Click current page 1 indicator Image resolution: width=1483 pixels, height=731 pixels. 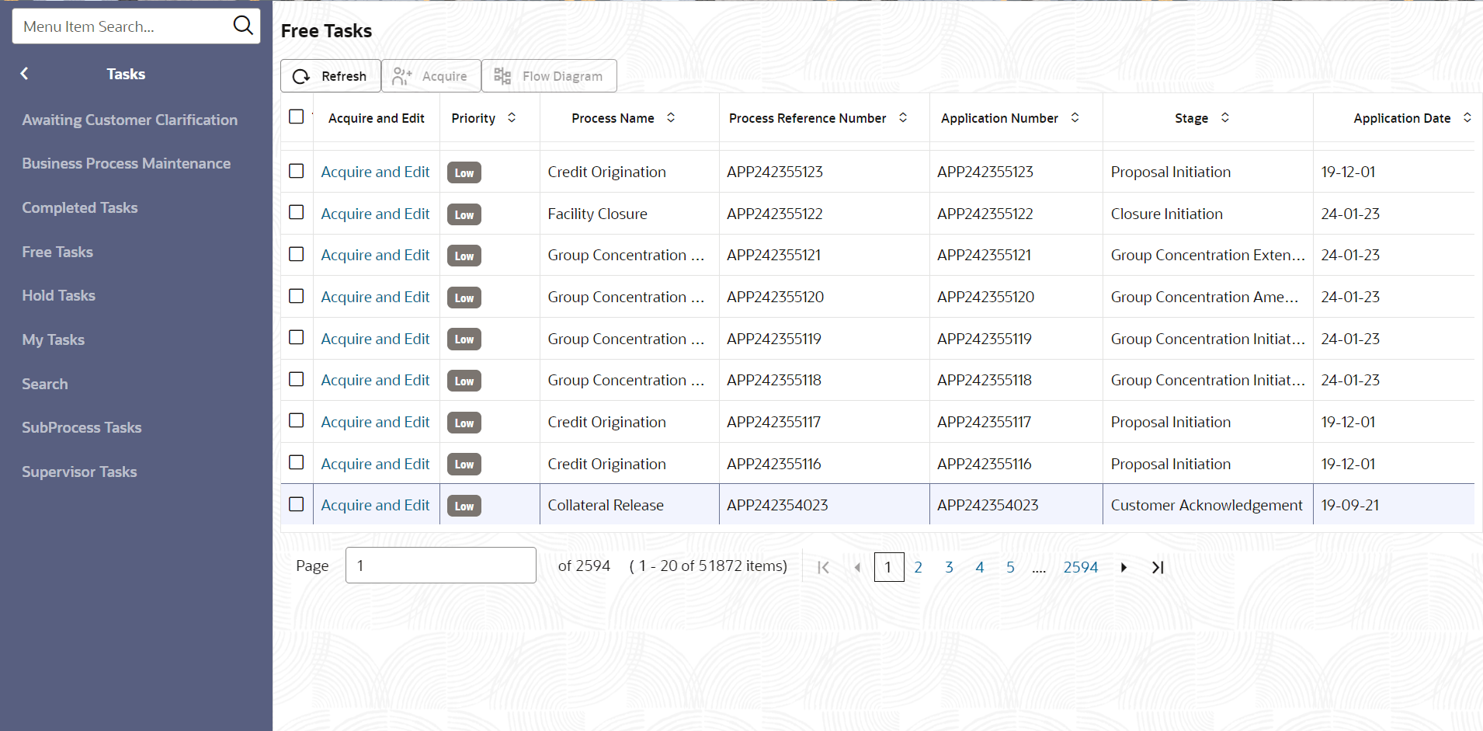[889, 567]
